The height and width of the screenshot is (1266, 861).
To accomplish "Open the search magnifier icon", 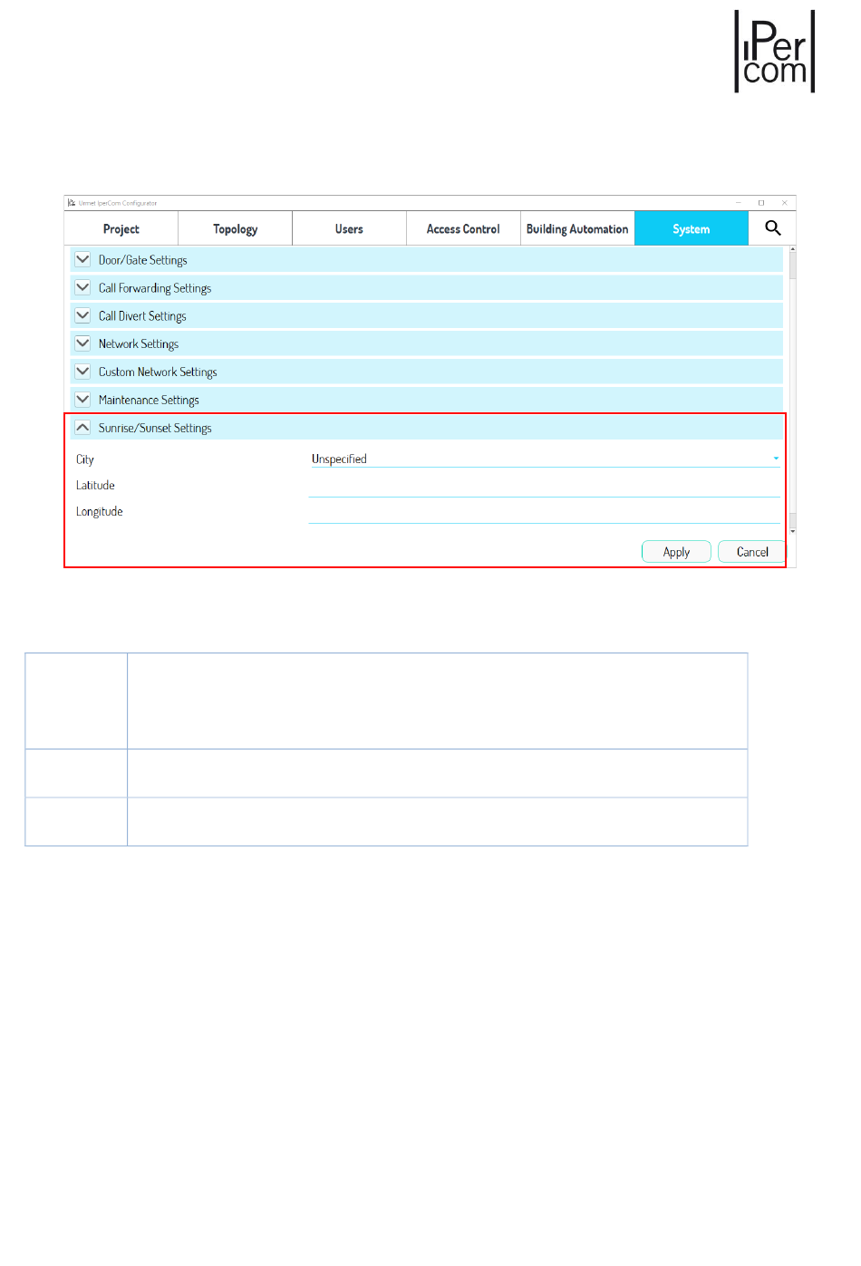I will pyautogui.click(x=773, y=228).
